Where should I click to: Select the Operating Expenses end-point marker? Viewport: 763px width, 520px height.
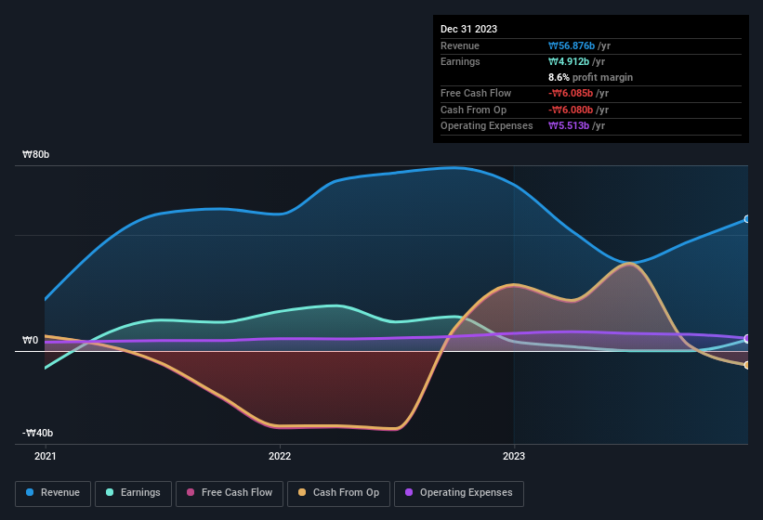pos(747,338)
